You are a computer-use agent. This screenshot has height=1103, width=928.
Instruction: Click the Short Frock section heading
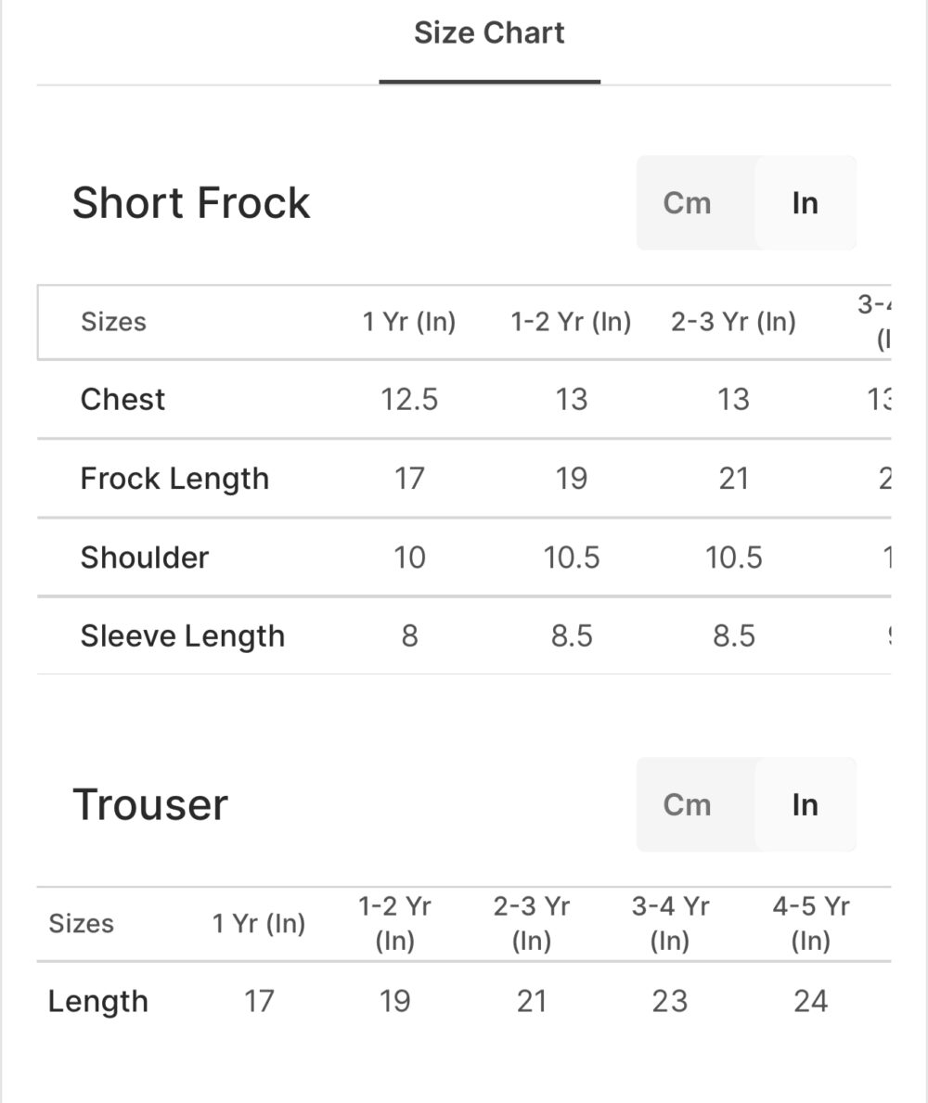191,203
